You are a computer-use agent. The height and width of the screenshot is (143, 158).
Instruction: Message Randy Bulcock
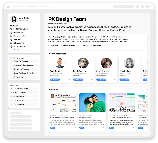coord(78,80)
